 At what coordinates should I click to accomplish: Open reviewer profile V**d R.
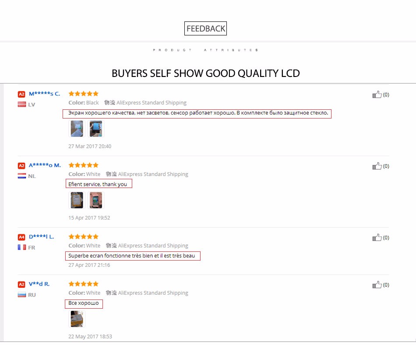pos(39,284)
